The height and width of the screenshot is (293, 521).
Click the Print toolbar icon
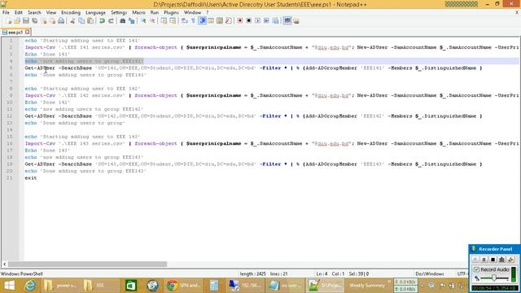click(x=61, y=21)
